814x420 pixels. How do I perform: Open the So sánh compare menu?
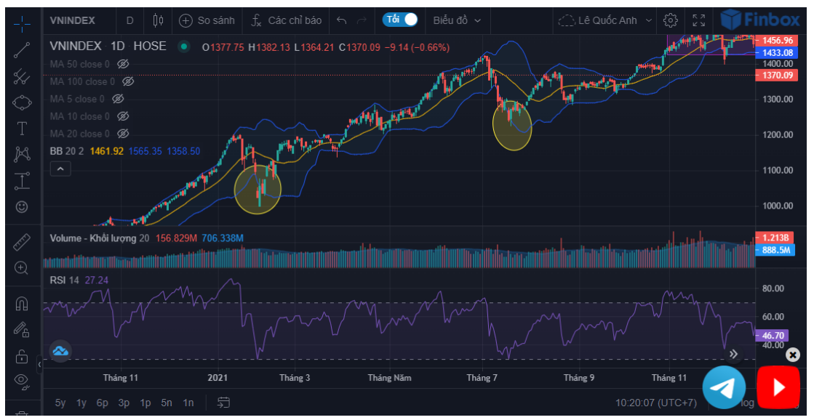click(206, 20)
